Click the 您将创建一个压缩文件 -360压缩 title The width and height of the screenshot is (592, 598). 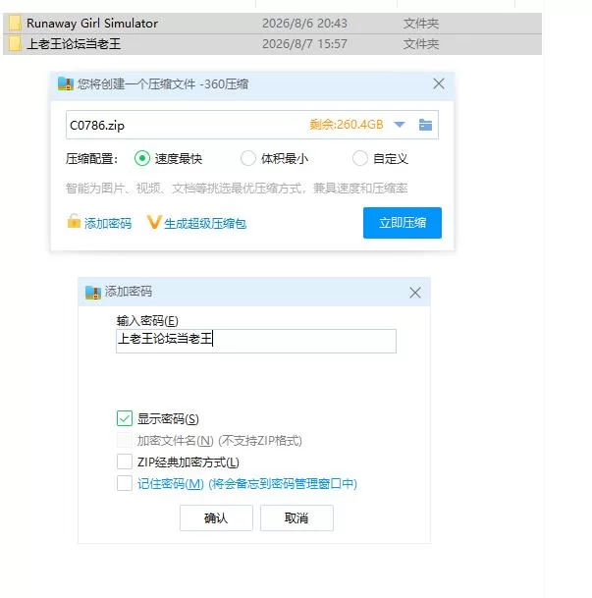point(163,83)
